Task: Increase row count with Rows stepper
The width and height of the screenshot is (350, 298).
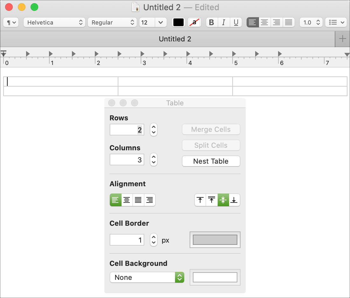Action: pyautogui.click(x=154, y=127)
